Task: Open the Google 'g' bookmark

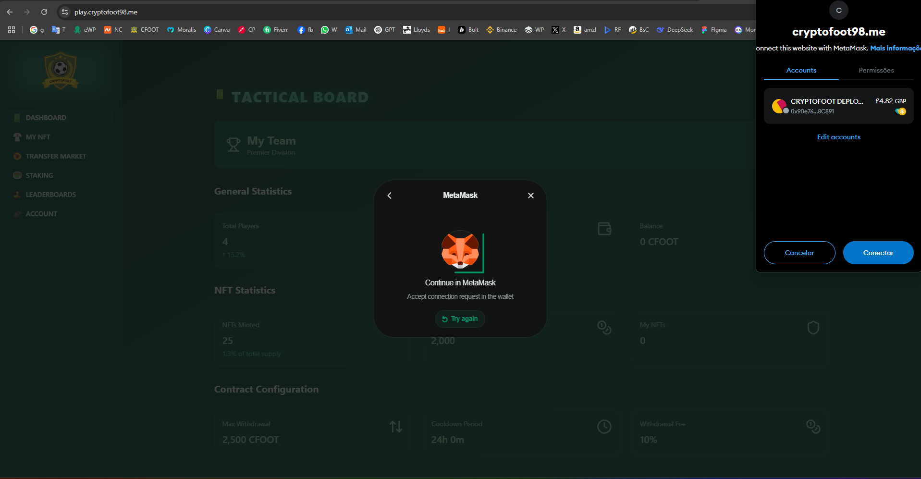Action: pos(37,30)
